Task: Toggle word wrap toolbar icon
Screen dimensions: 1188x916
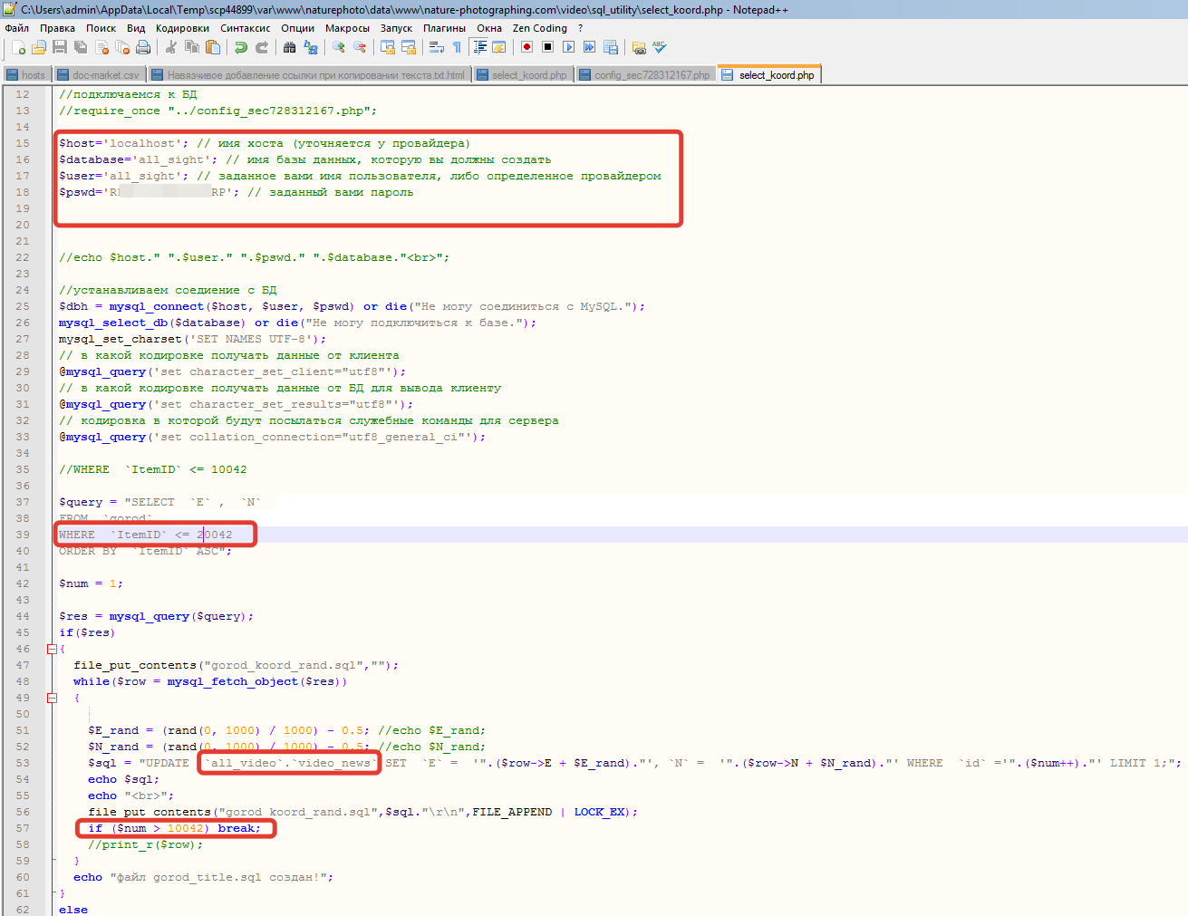Action: click(436, 47)
